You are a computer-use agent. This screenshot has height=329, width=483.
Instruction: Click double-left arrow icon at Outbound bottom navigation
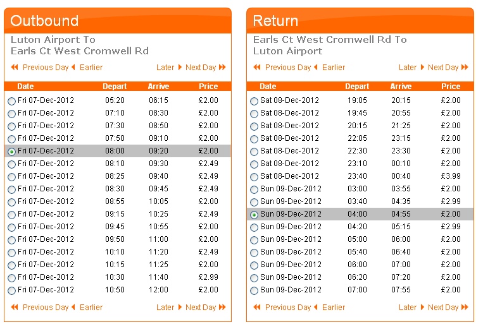[x=15, y=307]
